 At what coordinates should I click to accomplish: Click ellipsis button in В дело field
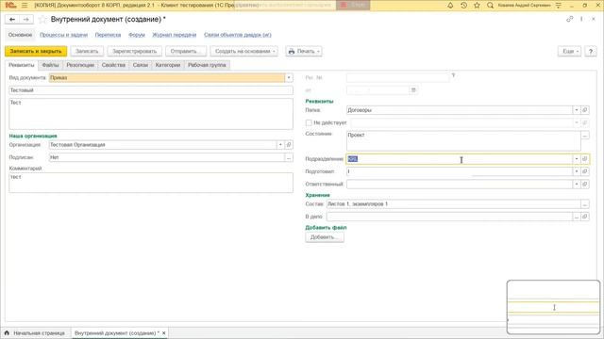577,217
